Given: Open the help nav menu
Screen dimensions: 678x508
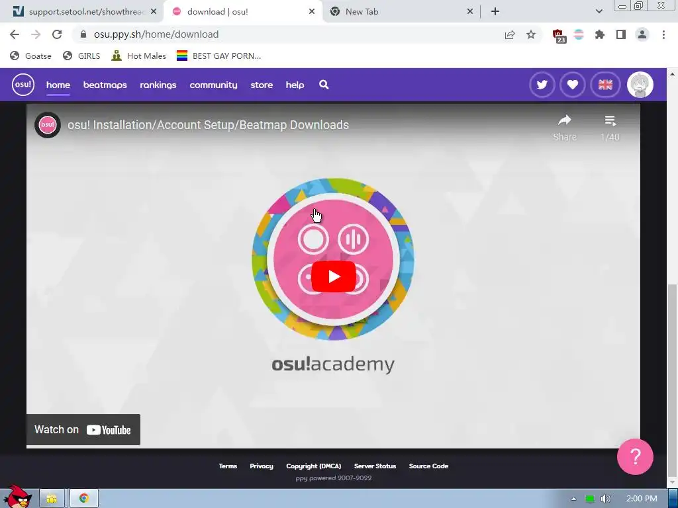Looking at the screenshot, I should (x=295, y=85).
